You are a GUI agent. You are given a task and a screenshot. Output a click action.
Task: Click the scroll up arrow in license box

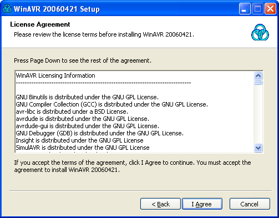(x=258, y=75)
